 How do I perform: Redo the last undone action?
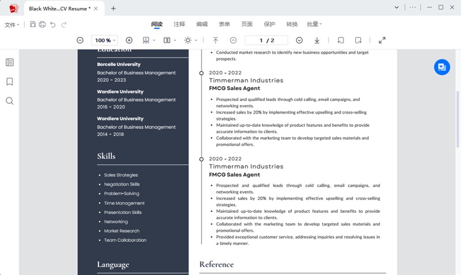[x=64, y=24]
